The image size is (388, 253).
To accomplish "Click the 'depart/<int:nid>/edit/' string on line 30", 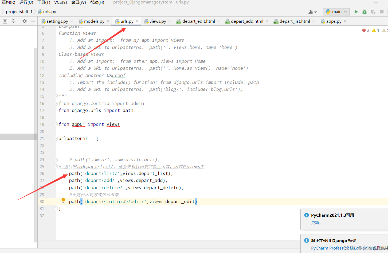I will click(114, 201).
